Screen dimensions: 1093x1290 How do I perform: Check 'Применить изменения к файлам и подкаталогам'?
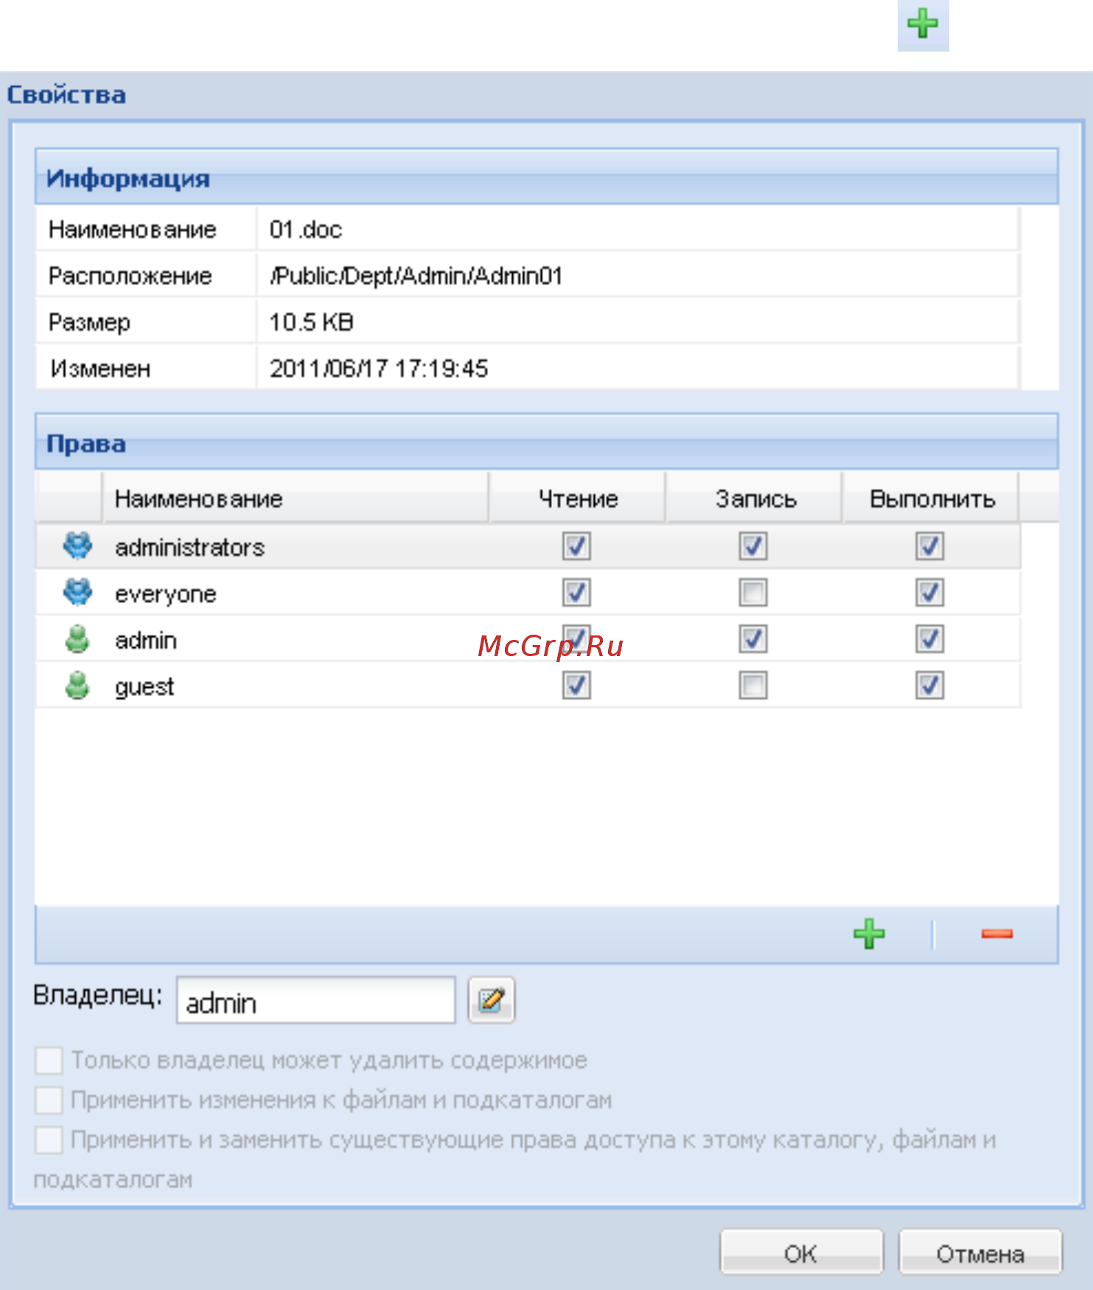pos(49,1101)
